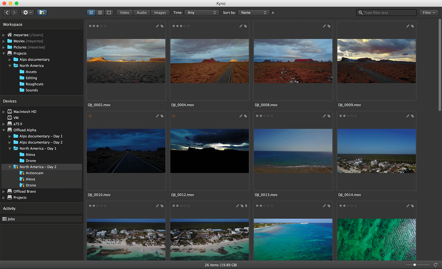Switch to grid view mode
The image size is (442, 269).
point(91,13)
